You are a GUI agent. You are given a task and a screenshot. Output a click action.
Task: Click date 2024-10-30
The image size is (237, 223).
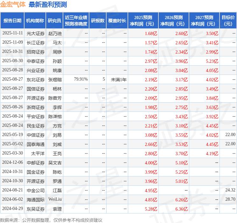[12, 181]
